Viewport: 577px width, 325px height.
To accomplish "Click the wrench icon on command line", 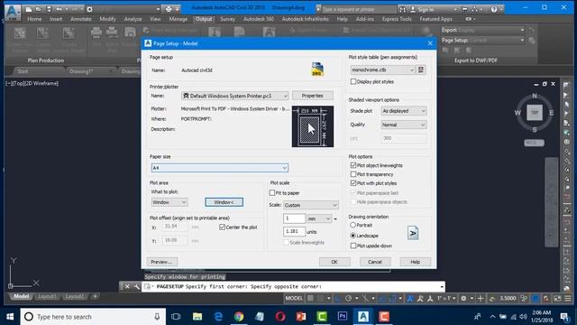I will pos(136,286).
